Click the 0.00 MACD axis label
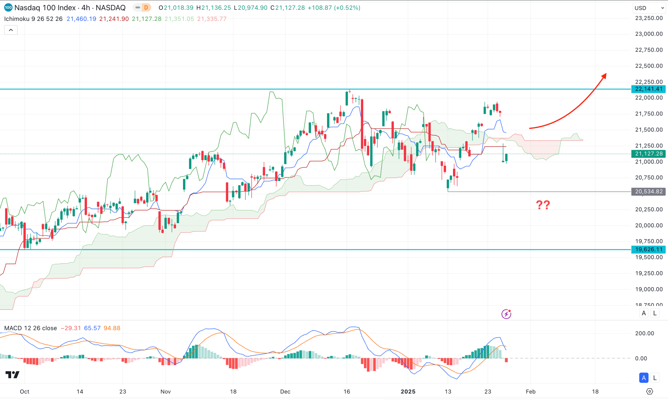 click(641, 358)
